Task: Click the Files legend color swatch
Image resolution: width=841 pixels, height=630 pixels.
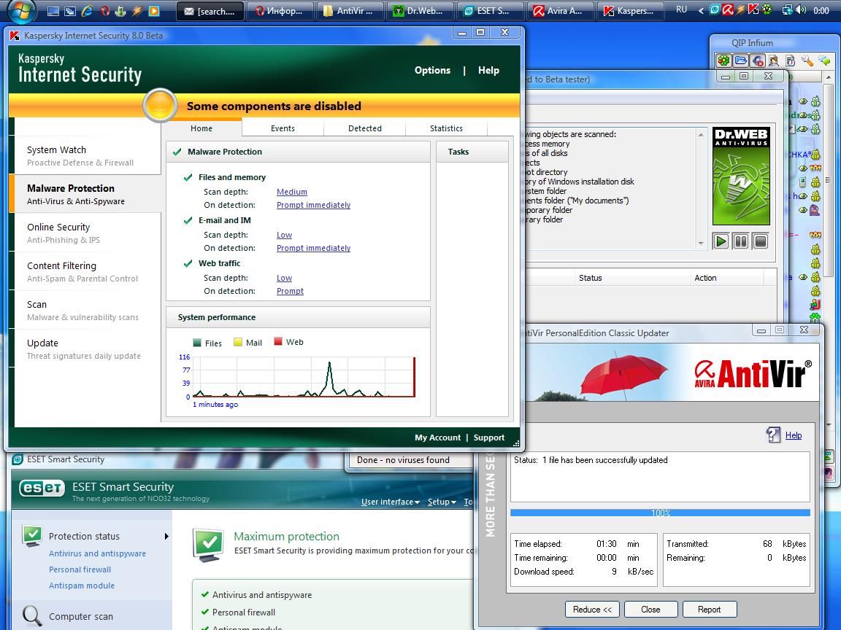Action: pyautogui.click(x=196, y=342)
